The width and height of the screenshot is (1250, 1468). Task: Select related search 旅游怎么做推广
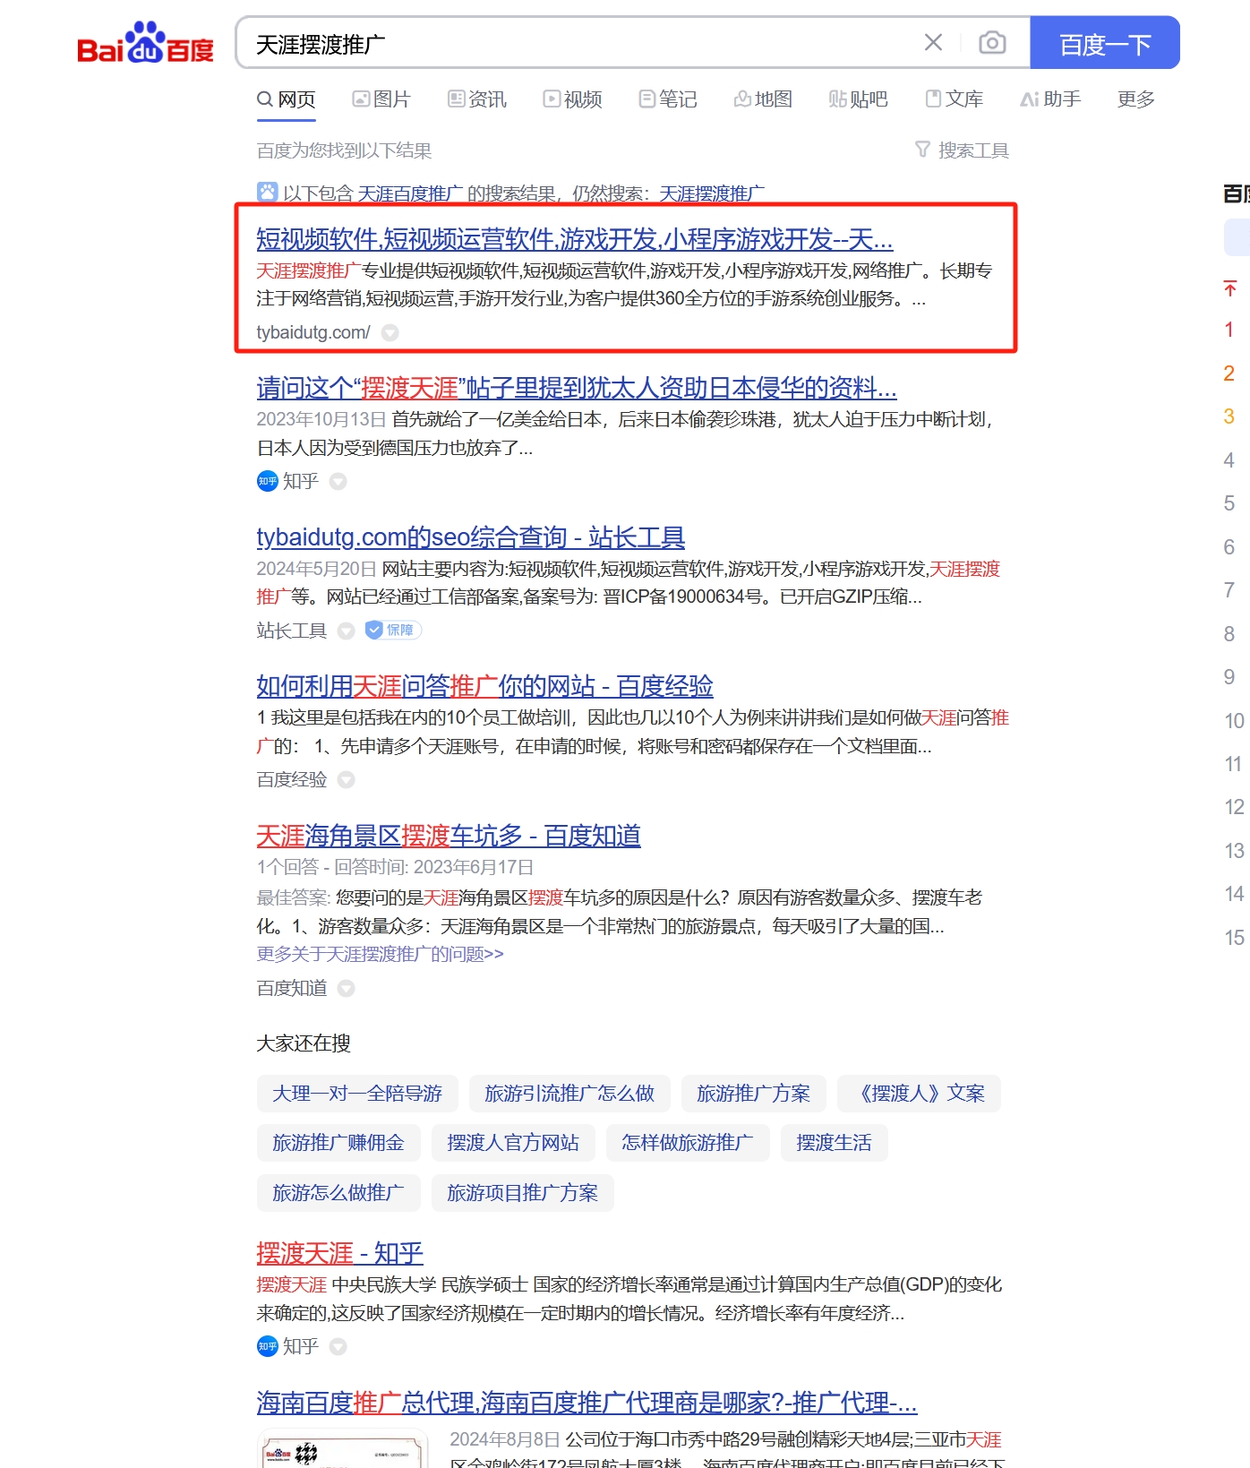pyautogui.click(x=338, y=1193)
